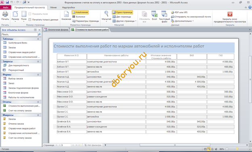Click the report title heading text
This screenshot has width=252, height=152.
pos(129,46)
